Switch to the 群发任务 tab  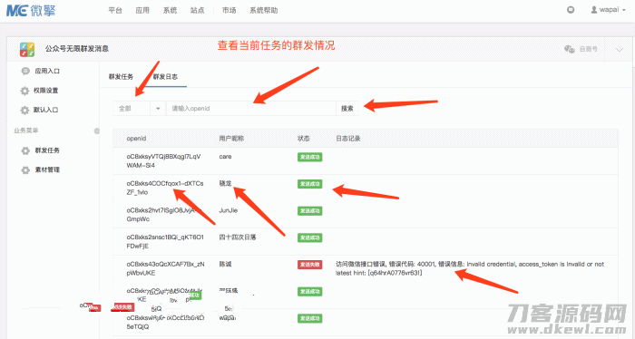coord(121,77)
